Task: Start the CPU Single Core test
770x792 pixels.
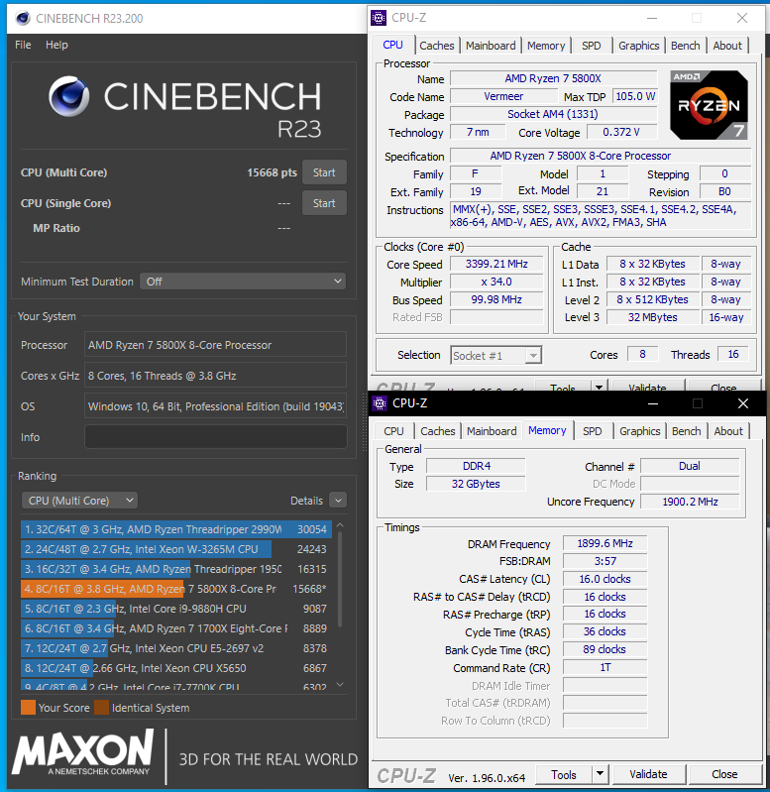Action: [x=324, y=203]
